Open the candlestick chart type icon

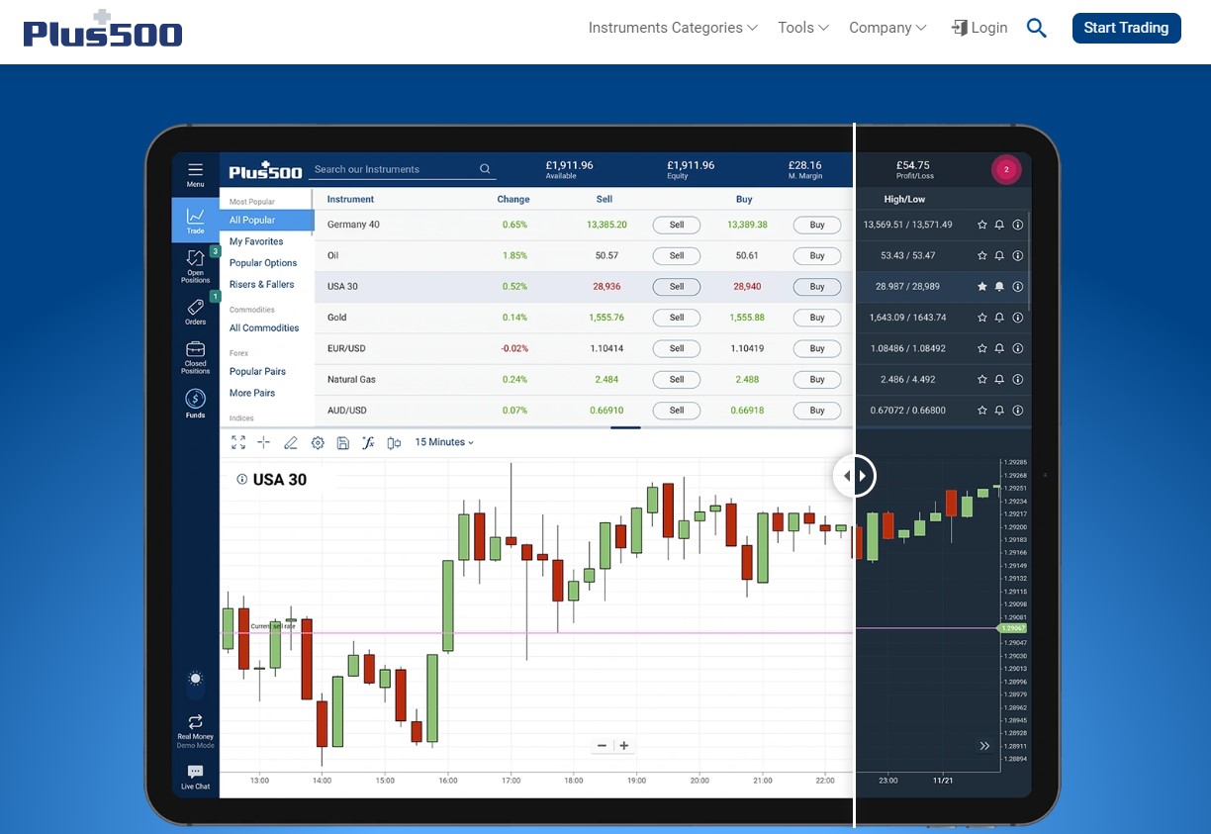(394, 442)
